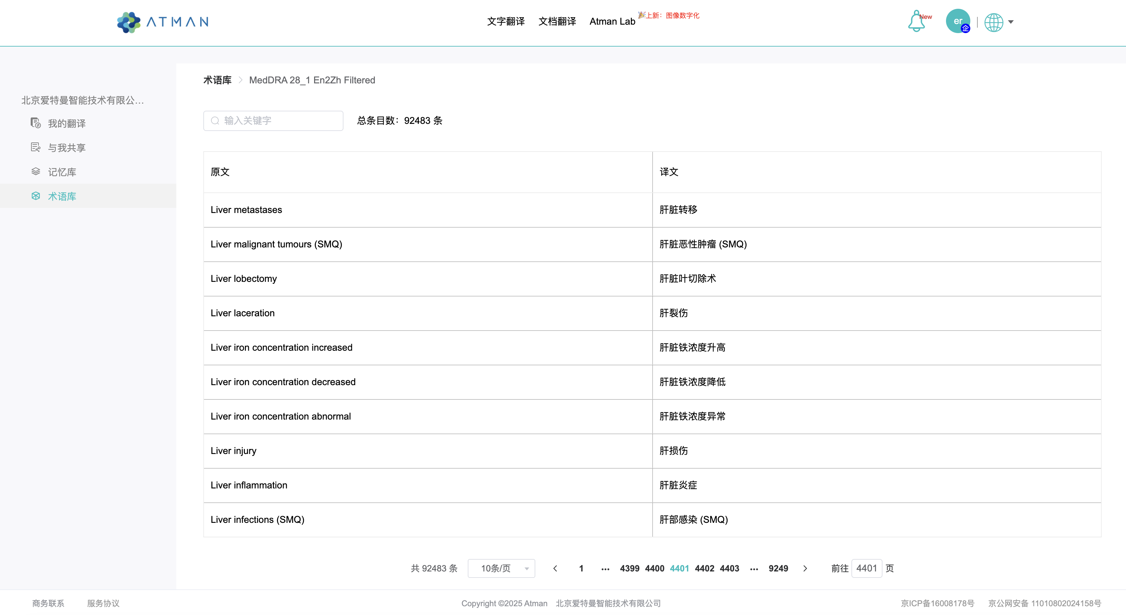
Task: Go to next page with right chevron
Action: pos(805,568)
